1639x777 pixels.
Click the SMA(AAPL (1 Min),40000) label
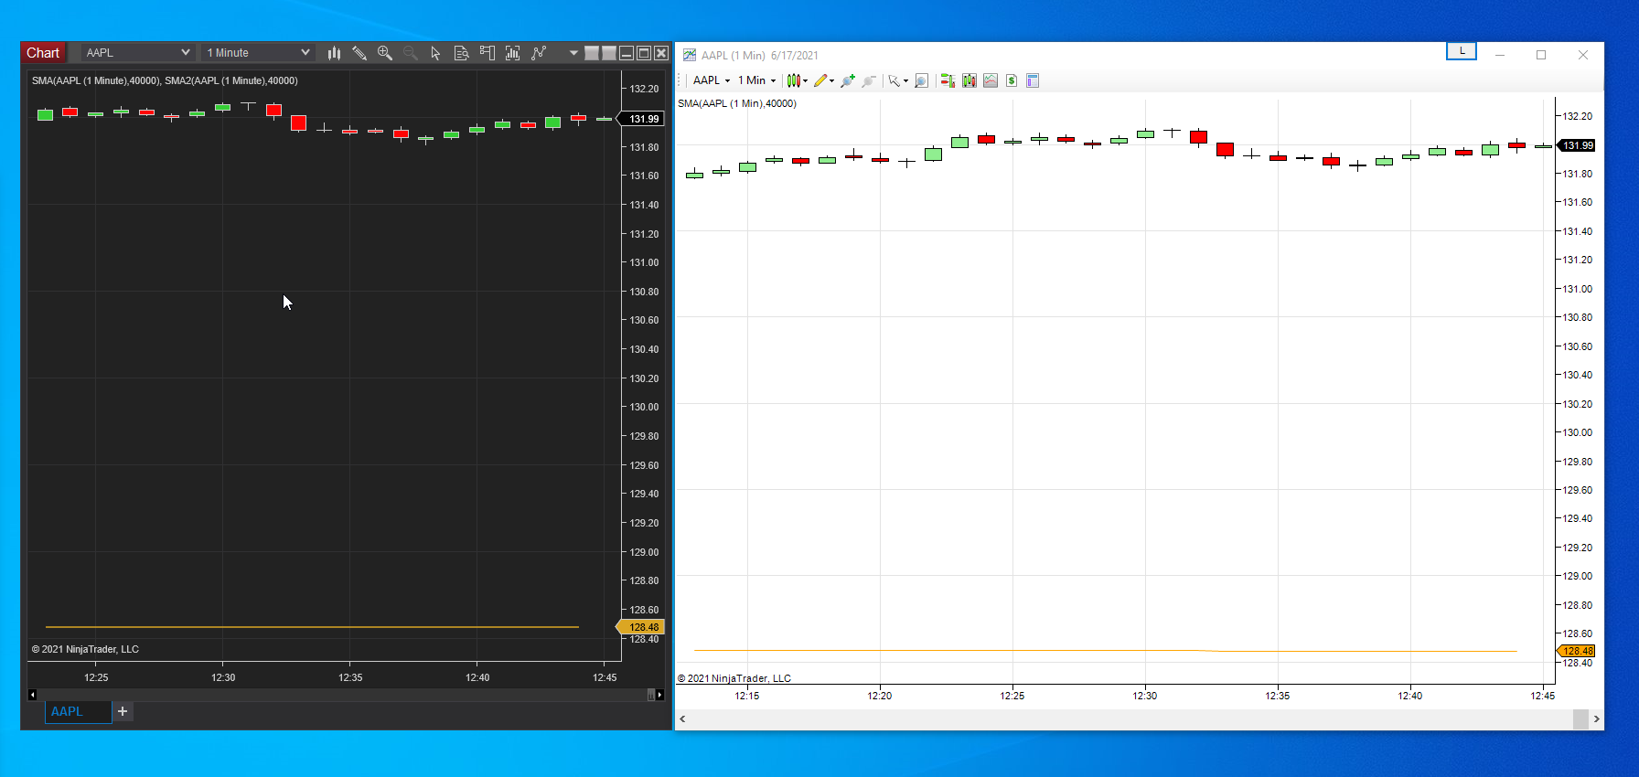point(737,103)
